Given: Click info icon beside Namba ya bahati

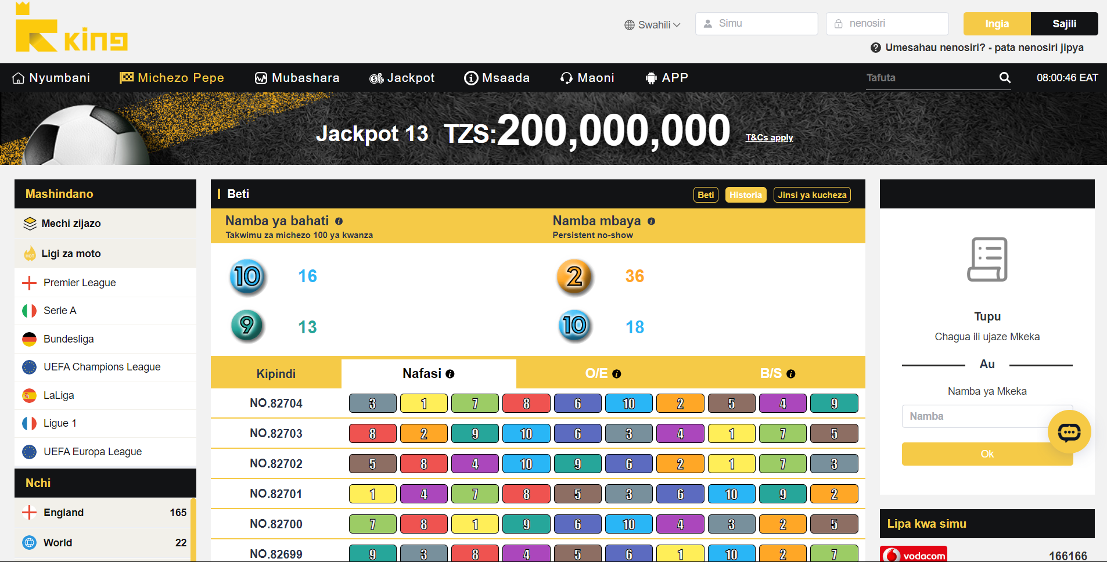Looking at the screenshot, I should tap(339, 221).
